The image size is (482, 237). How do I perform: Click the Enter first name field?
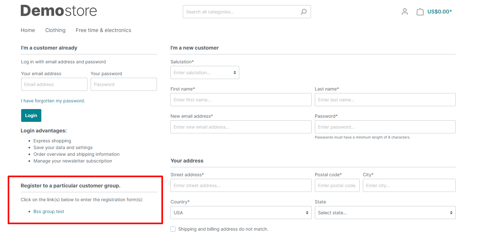point(241,100)
